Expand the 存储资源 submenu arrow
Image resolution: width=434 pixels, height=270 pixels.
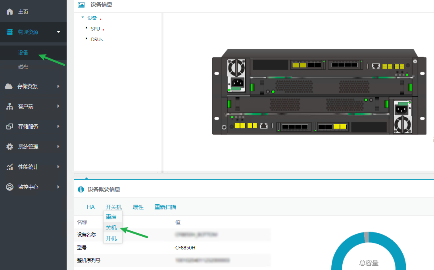click(58, 86)
